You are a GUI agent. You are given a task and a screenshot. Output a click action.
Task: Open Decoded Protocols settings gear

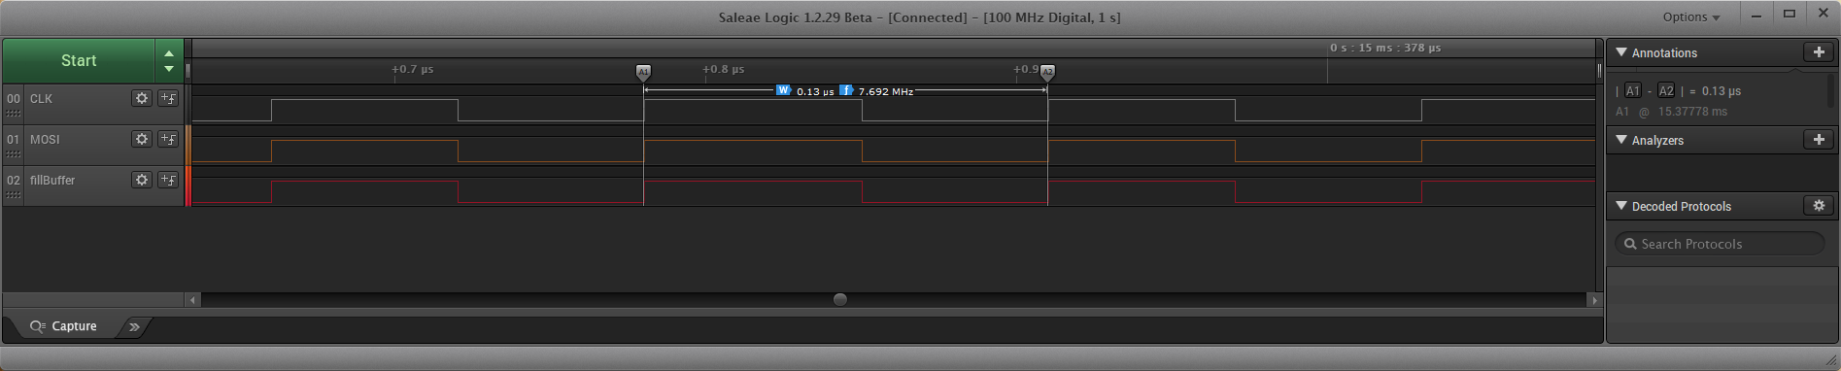1819,206
